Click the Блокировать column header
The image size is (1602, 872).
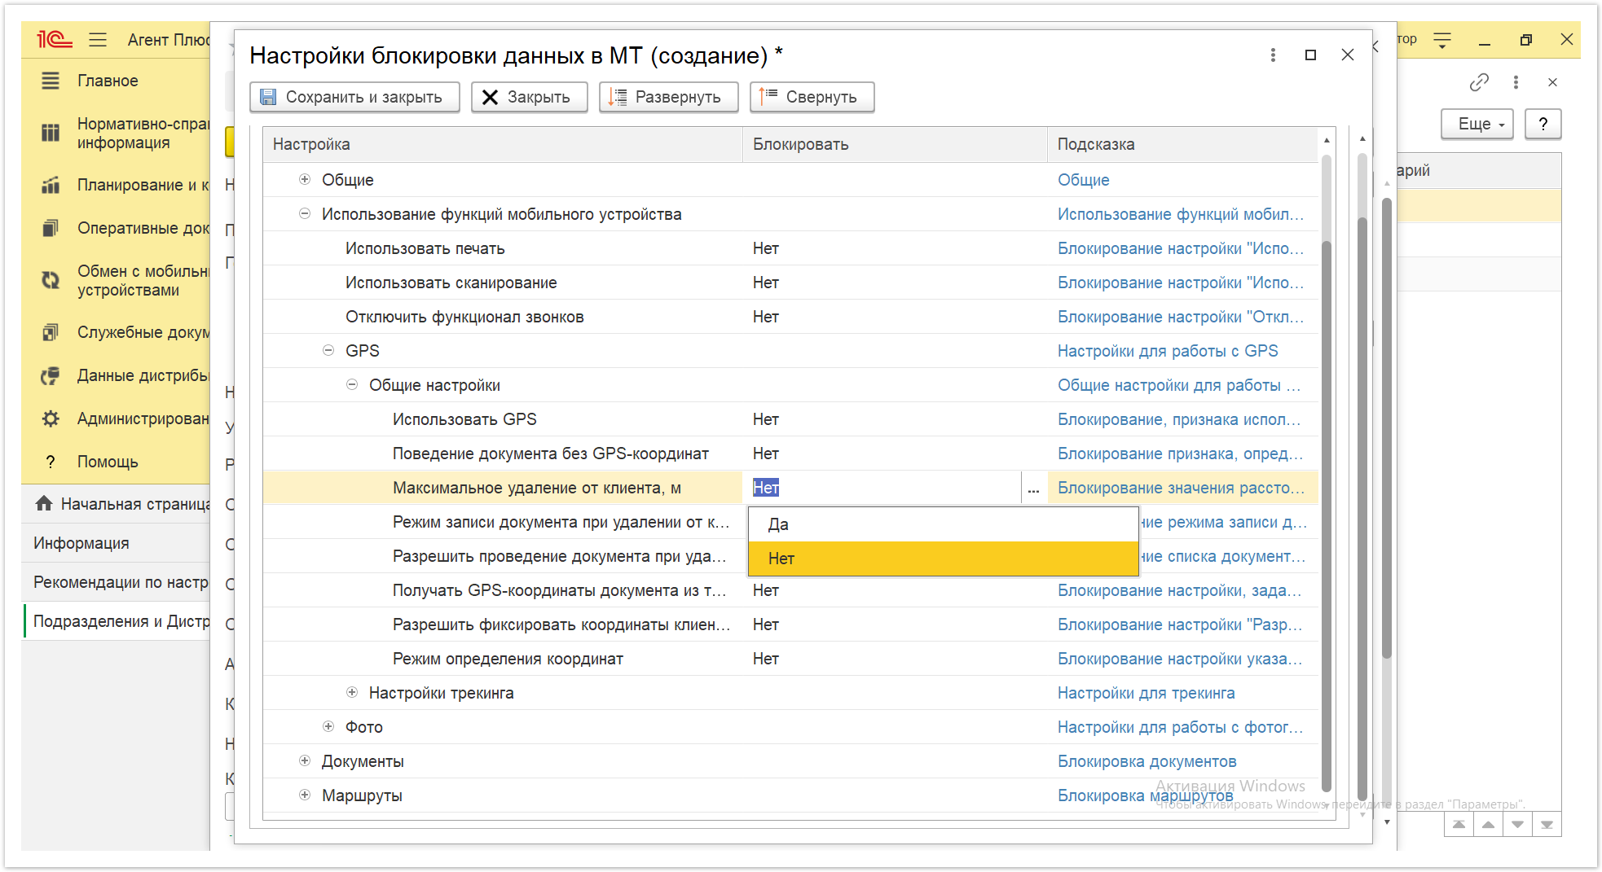pyautogui.click(x=895, y=144)
